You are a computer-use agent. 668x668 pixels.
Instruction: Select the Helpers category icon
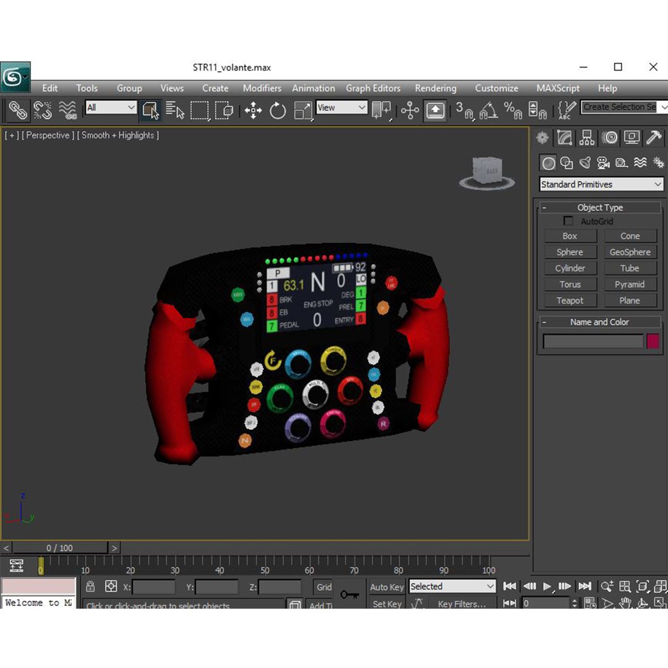point(622,163)
